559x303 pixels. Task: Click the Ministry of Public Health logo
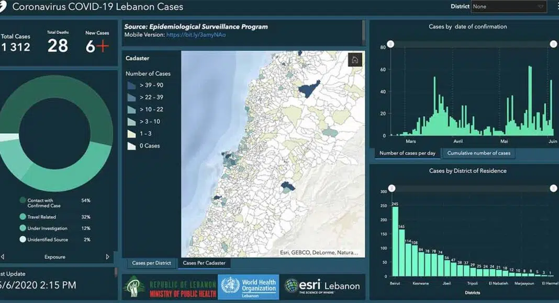170,287
